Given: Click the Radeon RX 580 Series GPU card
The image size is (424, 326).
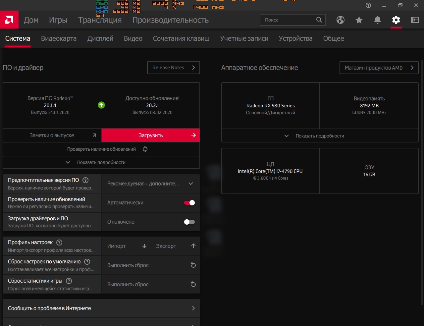Looking at the screenshot, I should (271, 106).
